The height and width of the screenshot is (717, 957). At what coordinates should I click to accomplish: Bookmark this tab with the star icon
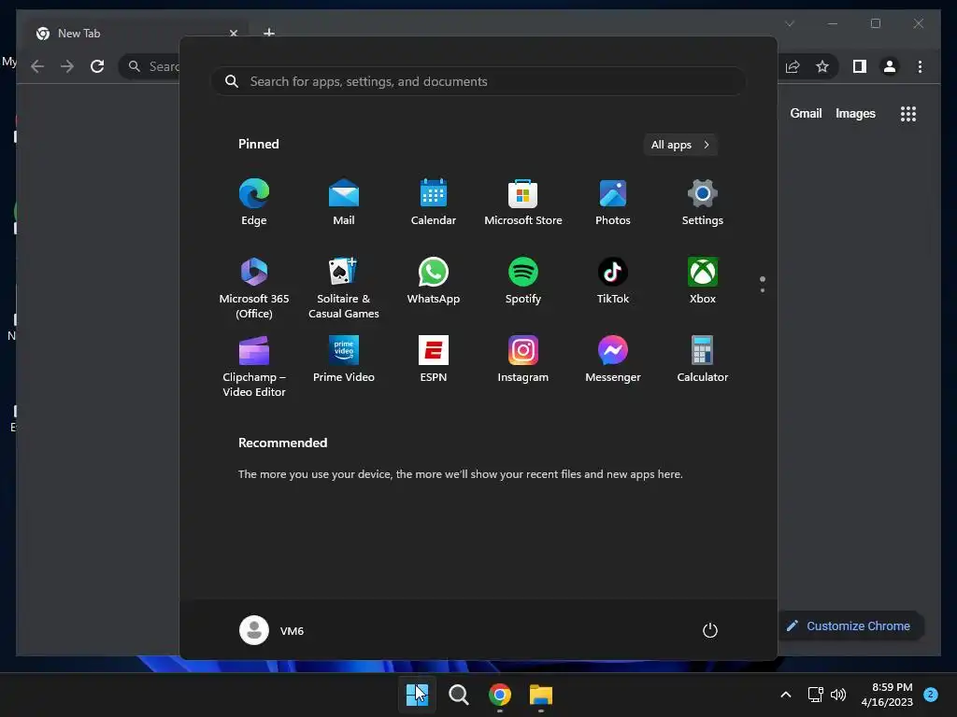(x=822, y=66)
